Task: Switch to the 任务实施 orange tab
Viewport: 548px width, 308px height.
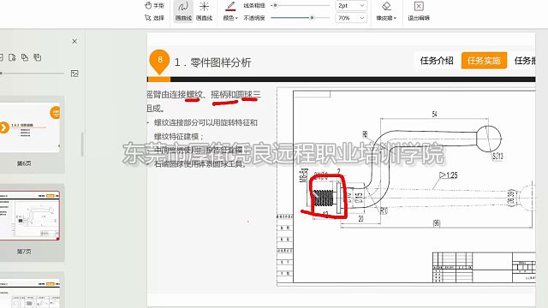Action: [x=484, y=61]
